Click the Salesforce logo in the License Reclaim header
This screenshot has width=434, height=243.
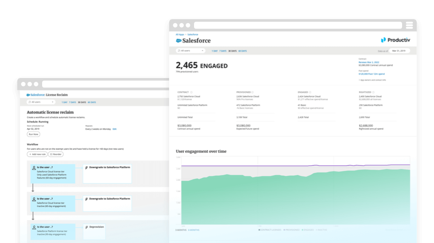pyautogui.click(x=28, y=95)
